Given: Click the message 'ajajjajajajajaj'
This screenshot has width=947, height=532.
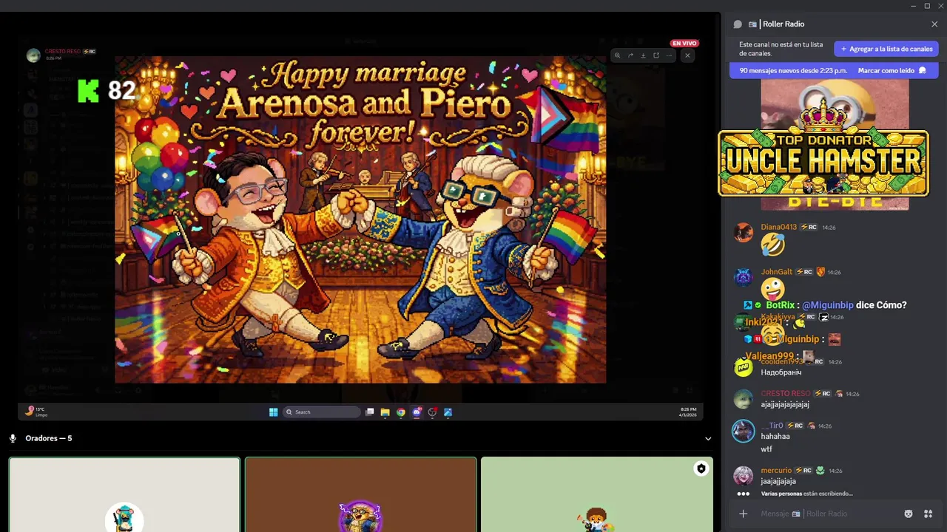Looking at the screenshot, I should (x=785, y=405).
